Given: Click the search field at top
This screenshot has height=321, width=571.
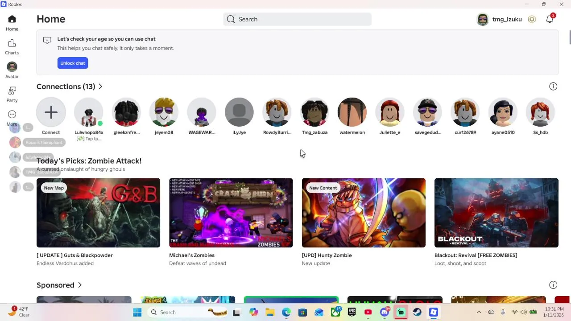Looking at the screenshot, I should pos(297,19).
